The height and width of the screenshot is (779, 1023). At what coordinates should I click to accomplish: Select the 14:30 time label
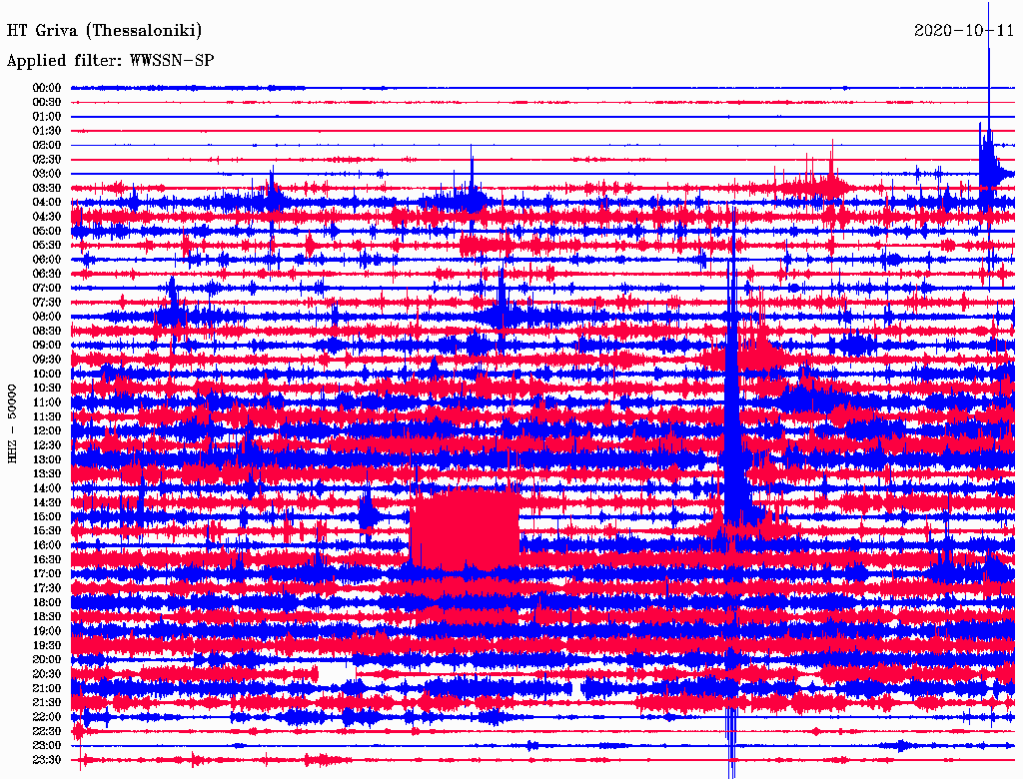[47, 503]
